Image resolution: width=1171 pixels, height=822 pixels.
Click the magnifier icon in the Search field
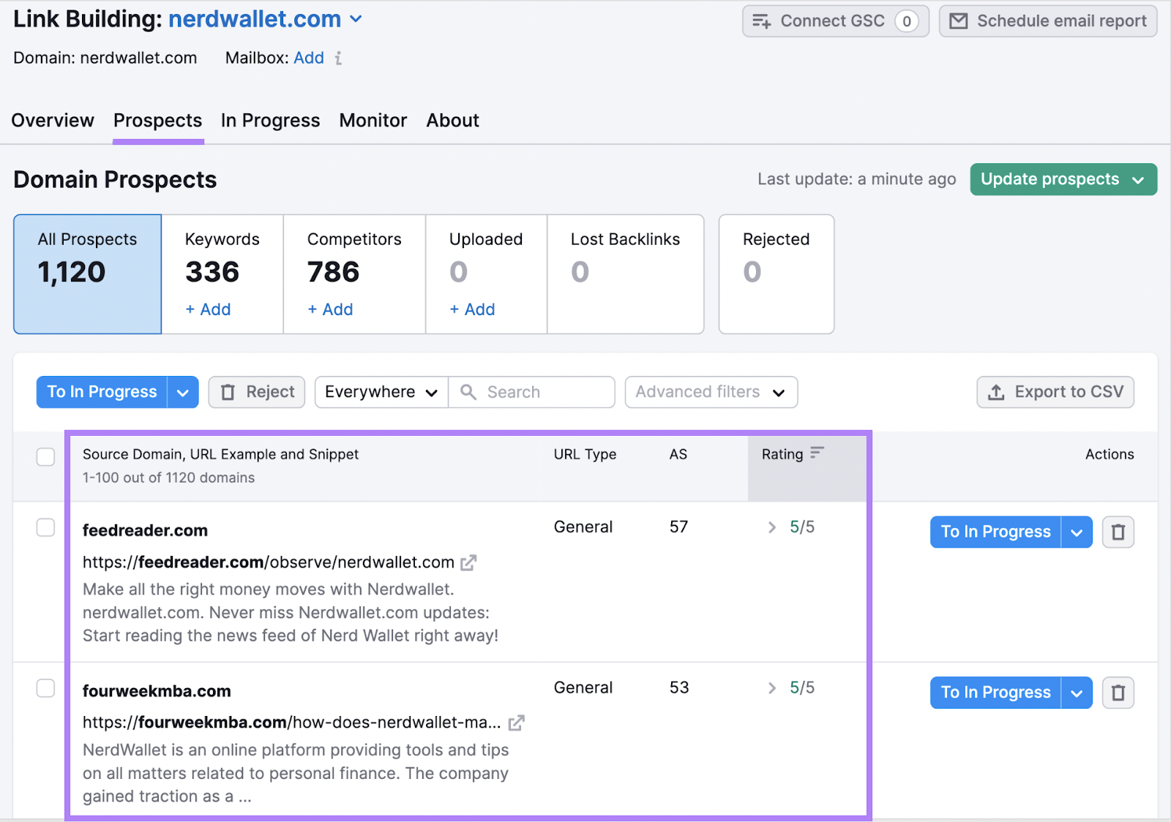click(x=468, y=392)
